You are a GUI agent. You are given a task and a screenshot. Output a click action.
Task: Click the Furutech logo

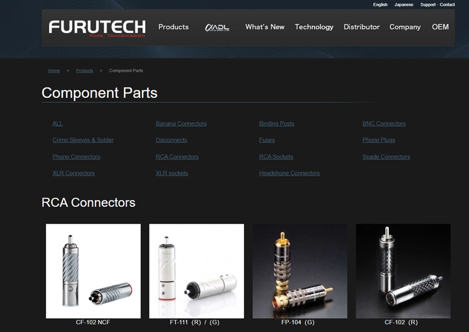97,29
